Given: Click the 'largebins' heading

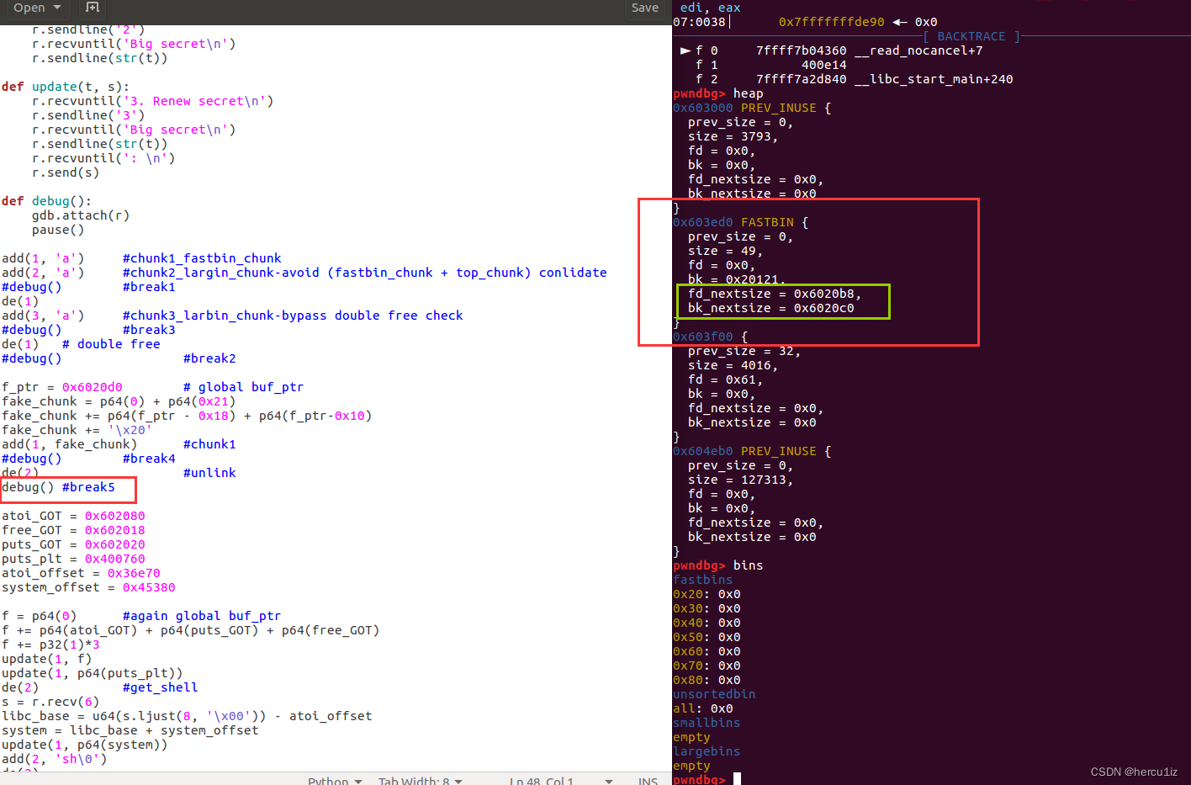Looking at the screenshot, I should (707, 751).
